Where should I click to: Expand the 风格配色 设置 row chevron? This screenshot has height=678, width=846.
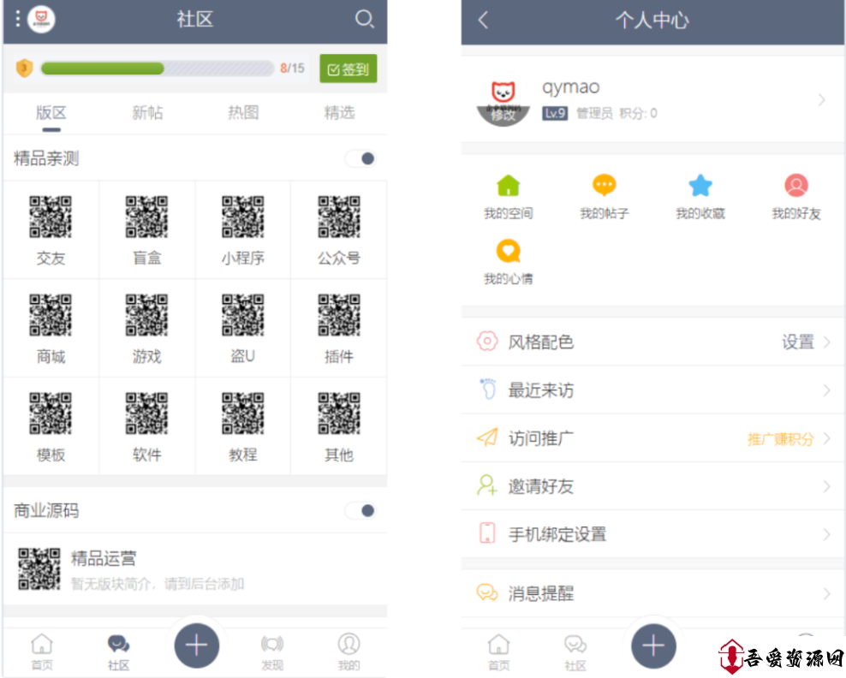pyautogui.click(x=826, y=342)
